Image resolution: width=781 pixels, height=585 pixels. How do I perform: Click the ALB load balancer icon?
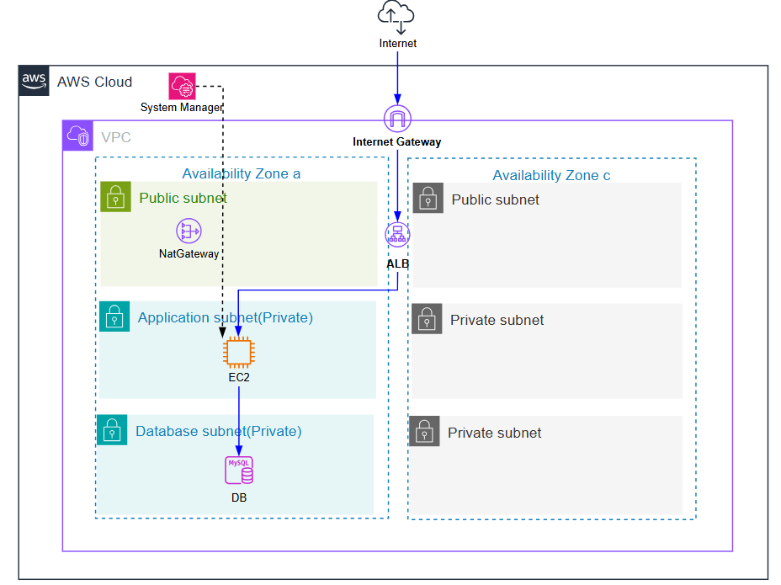coord(397,237)
